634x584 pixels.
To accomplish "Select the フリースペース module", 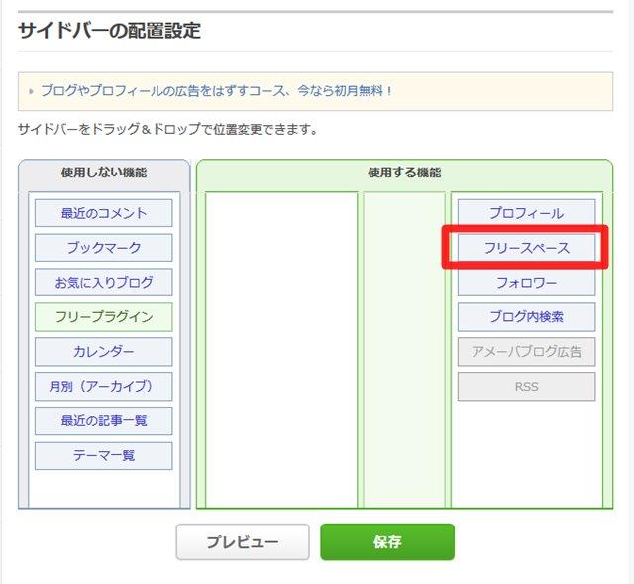I will click(526, 248).
